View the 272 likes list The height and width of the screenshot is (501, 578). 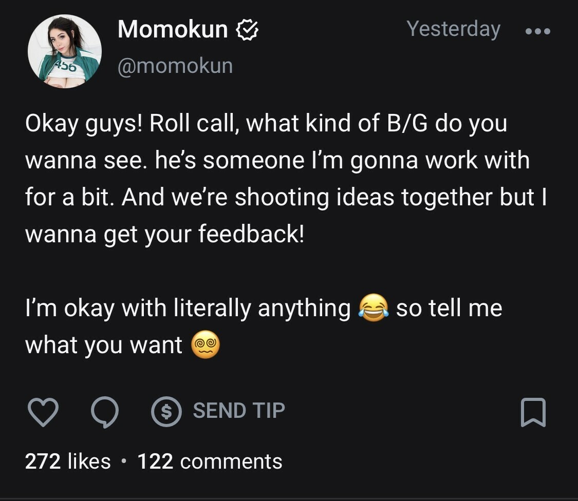click(68, 461)
